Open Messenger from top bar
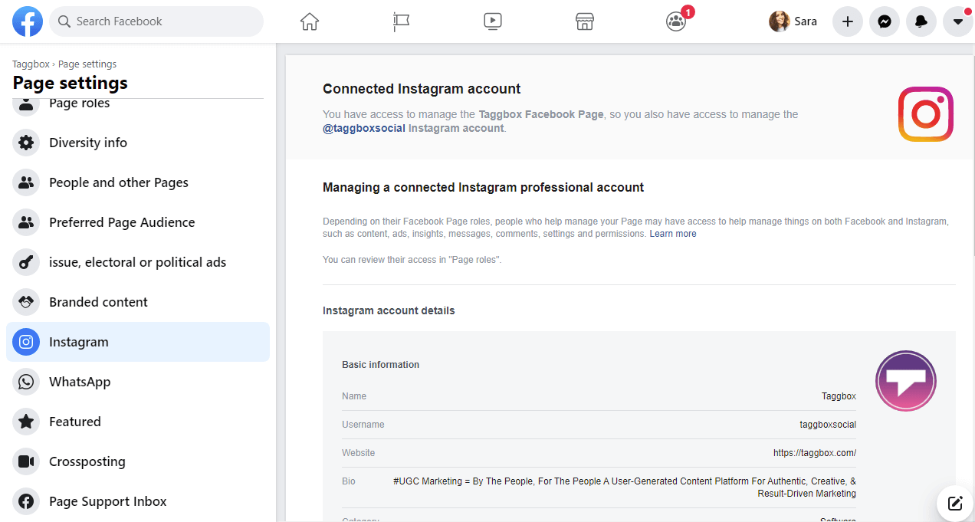This screenshot has height=522, width=975. pos(884,21)
